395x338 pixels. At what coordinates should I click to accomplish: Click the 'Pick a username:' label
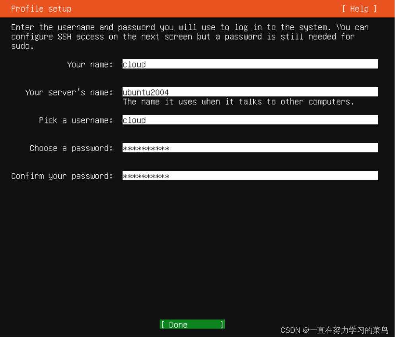click(76, 120)
